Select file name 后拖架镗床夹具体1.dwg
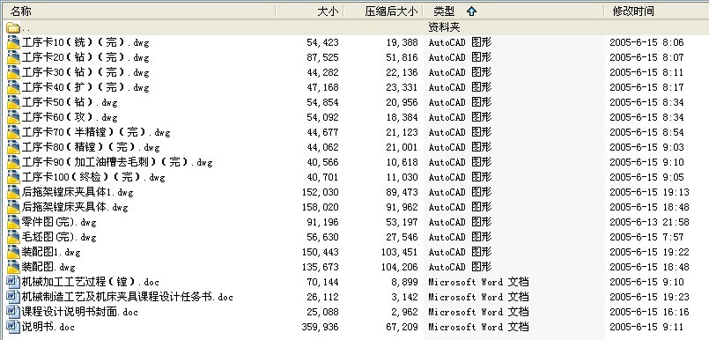709x340 pixels. (78, 192)
